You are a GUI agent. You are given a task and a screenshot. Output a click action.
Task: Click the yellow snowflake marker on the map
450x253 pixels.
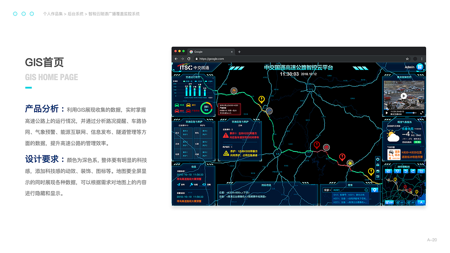click(350, 163)
